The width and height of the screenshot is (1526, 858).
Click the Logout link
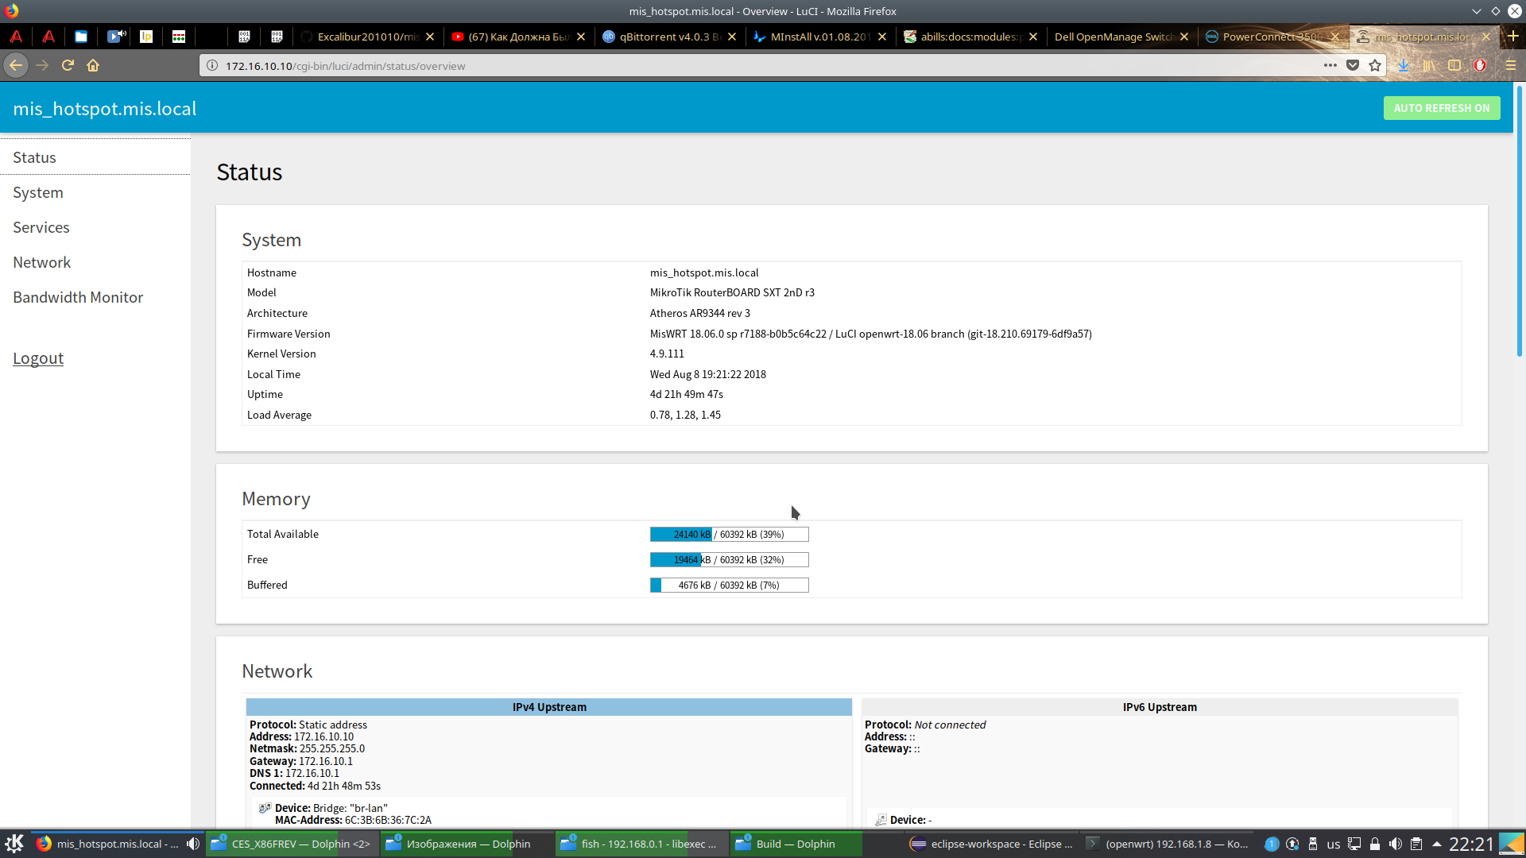(38, 358)
